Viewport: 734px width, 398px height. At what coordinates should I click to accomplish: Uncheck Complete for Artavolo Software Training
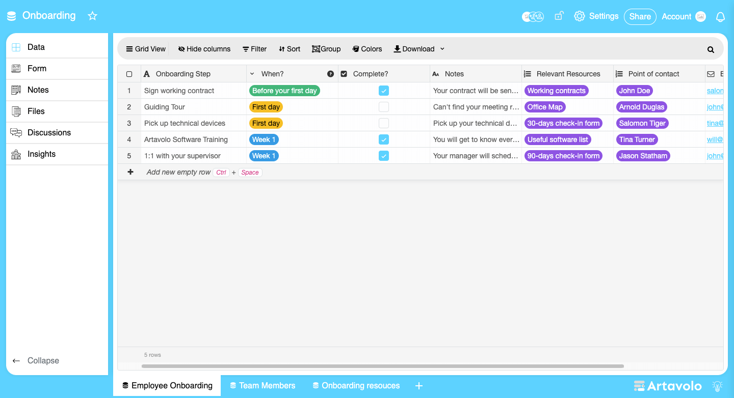pyautogui.click(x=384, y=139)
